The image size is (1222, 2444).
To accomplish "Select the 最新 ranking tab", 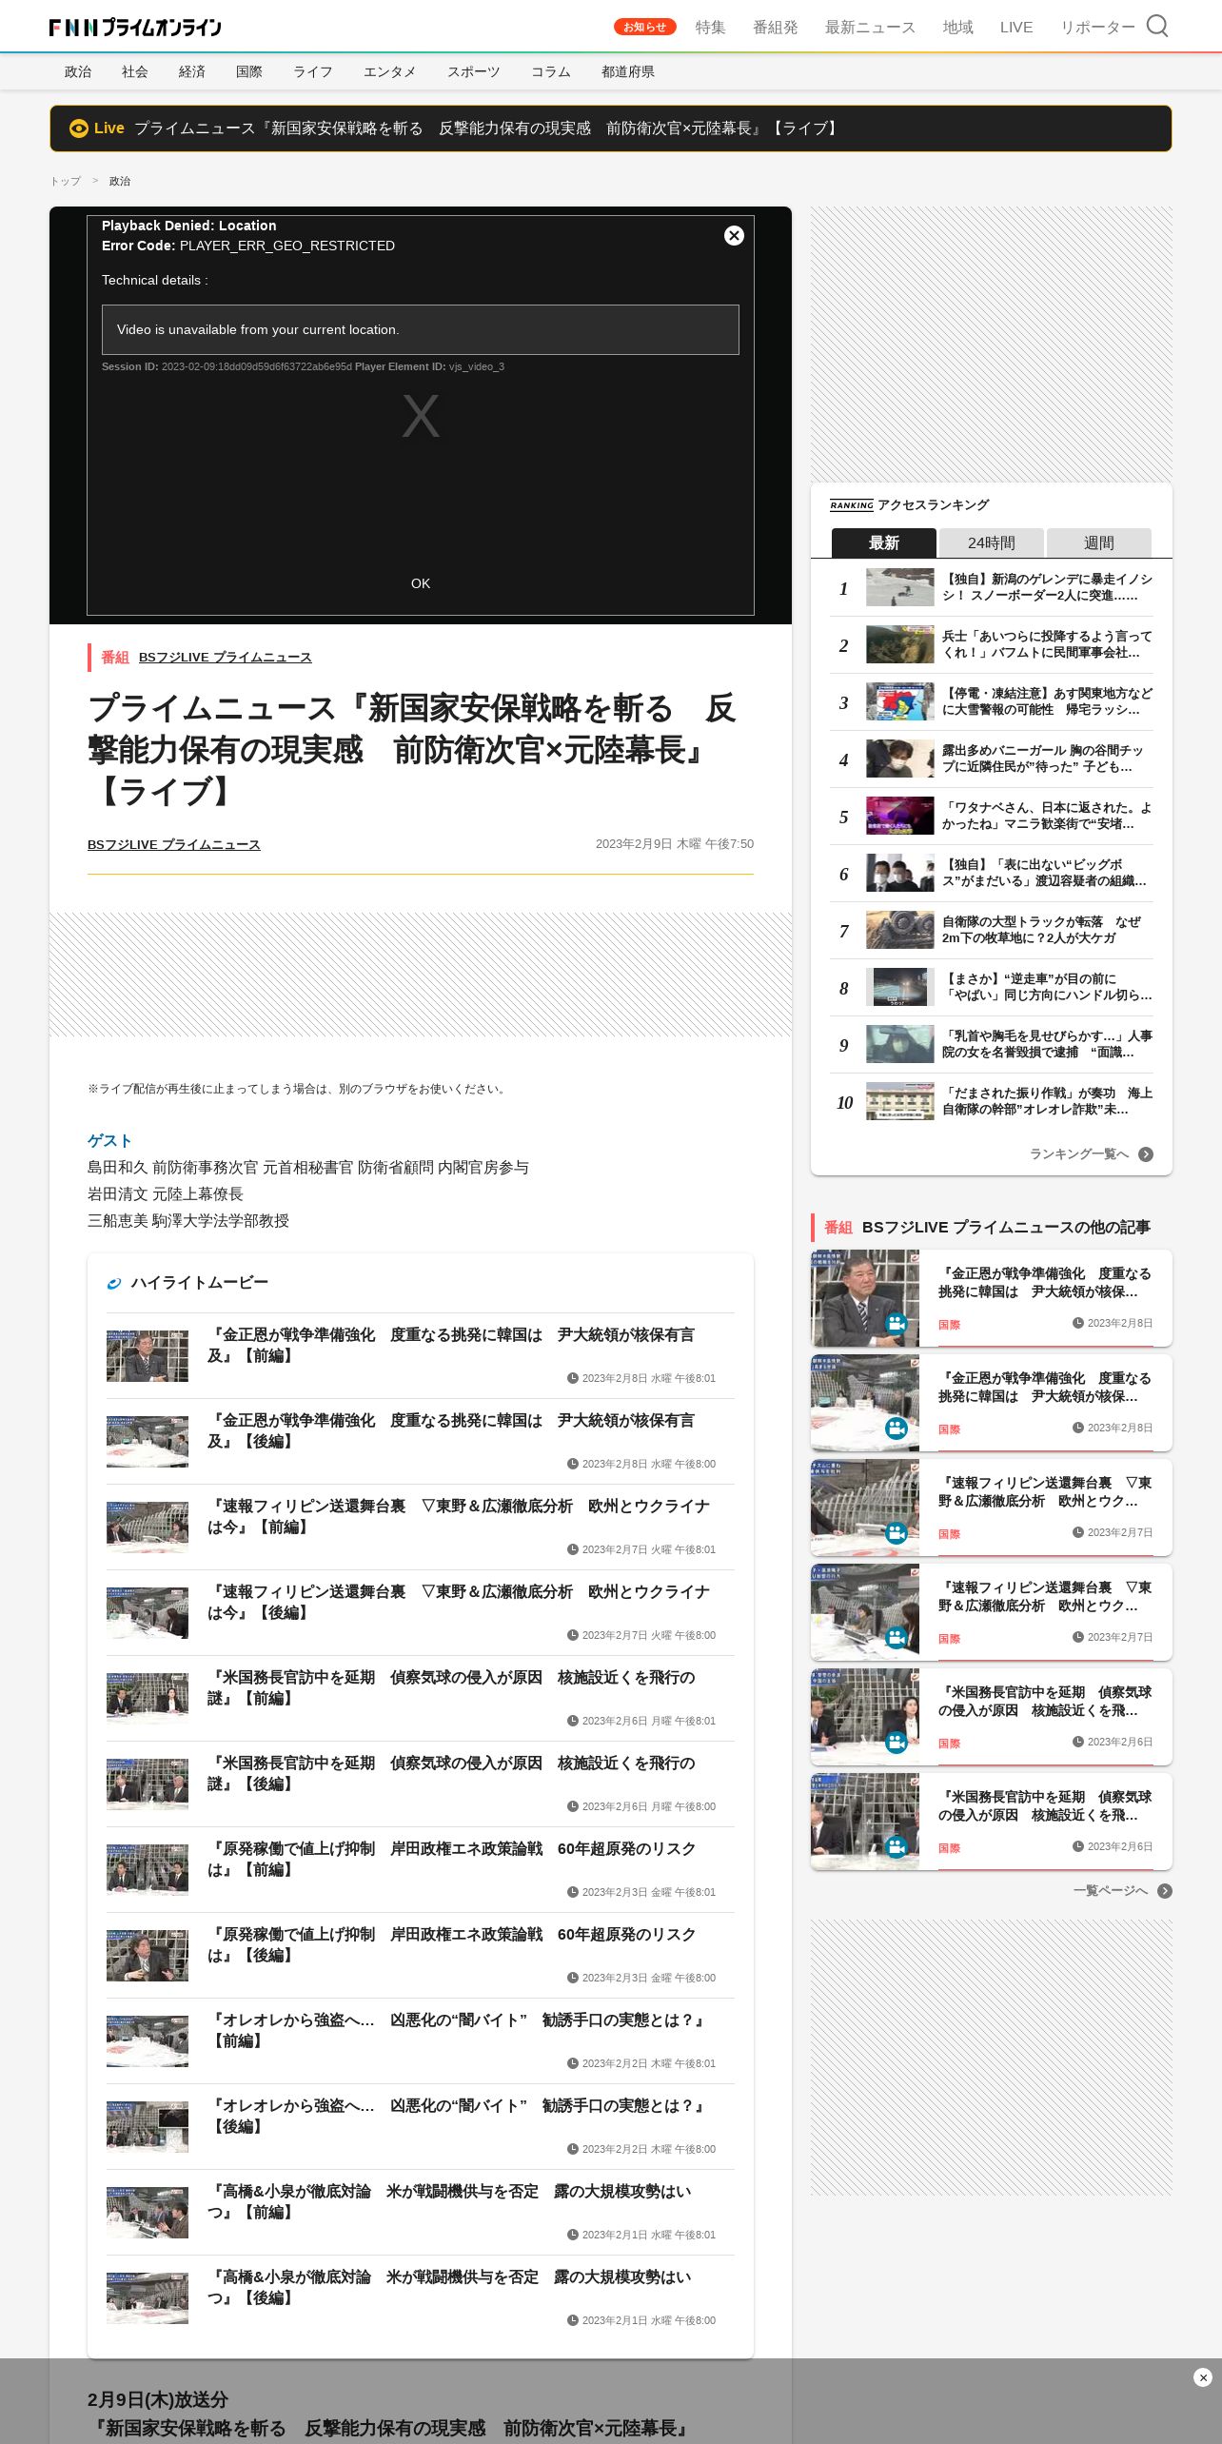I will pyautogui.click(x=883, y=542).
